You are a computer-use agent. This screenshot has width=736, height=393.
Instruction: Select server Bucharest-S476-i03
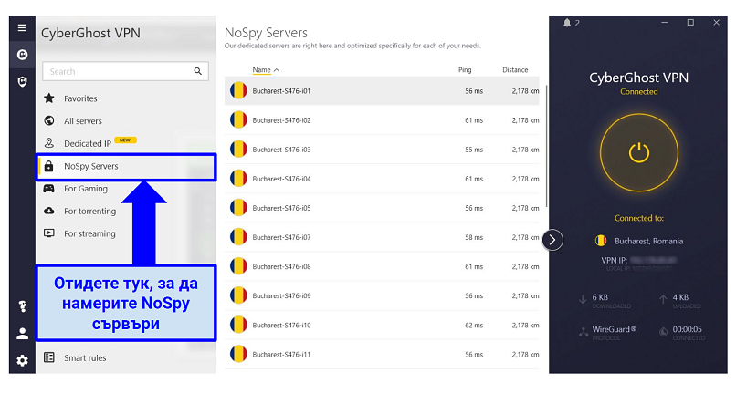click(x=382, y=150)
